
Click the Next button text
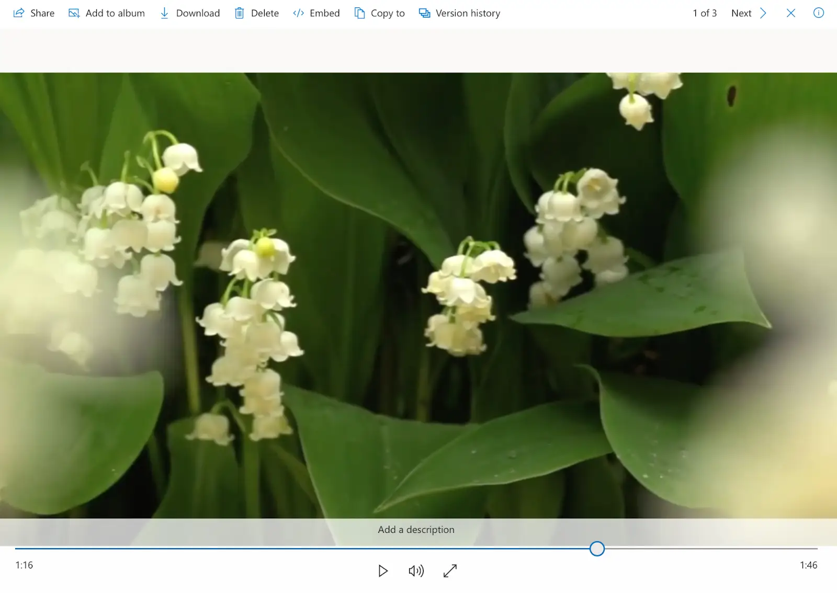[x=741, y=13]
